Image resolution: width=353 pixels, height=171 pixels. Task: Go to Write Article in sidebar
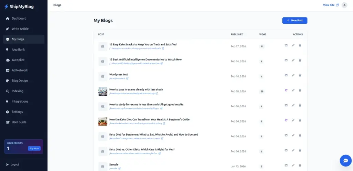click(x=24, y=29)
